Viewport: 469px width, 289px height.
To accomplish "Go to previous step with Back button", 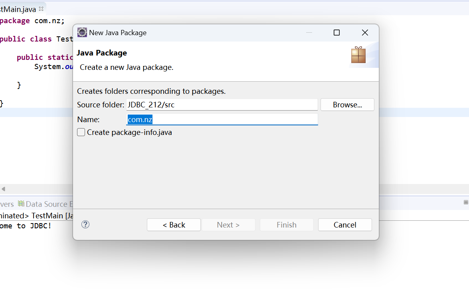I will point(174,225).
